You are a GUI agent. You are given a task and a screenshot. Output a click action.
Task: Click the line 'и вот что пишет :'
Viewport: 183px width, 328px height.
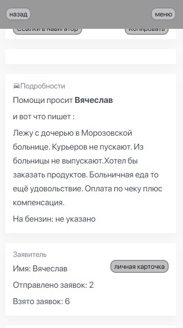pyautogui.click(x=44, y=116)
